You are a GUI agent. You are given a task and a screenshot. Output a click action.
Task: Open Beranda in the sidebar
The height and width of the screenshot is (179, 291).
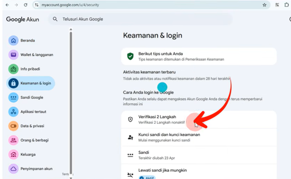[x=31, y=41]
